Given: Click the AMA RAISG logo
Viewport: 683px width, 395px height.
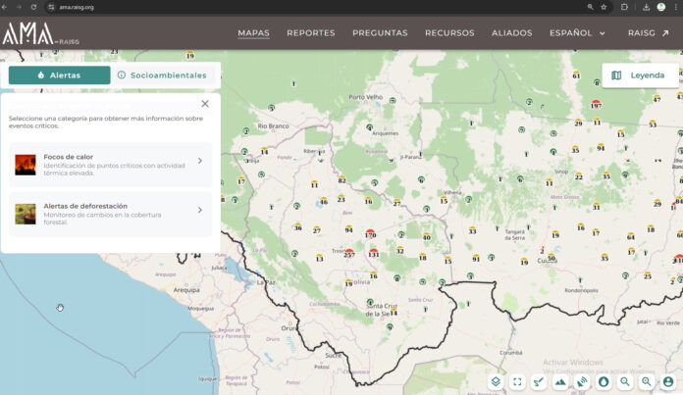Looking at the screenshot, I should tap(40, 33).
